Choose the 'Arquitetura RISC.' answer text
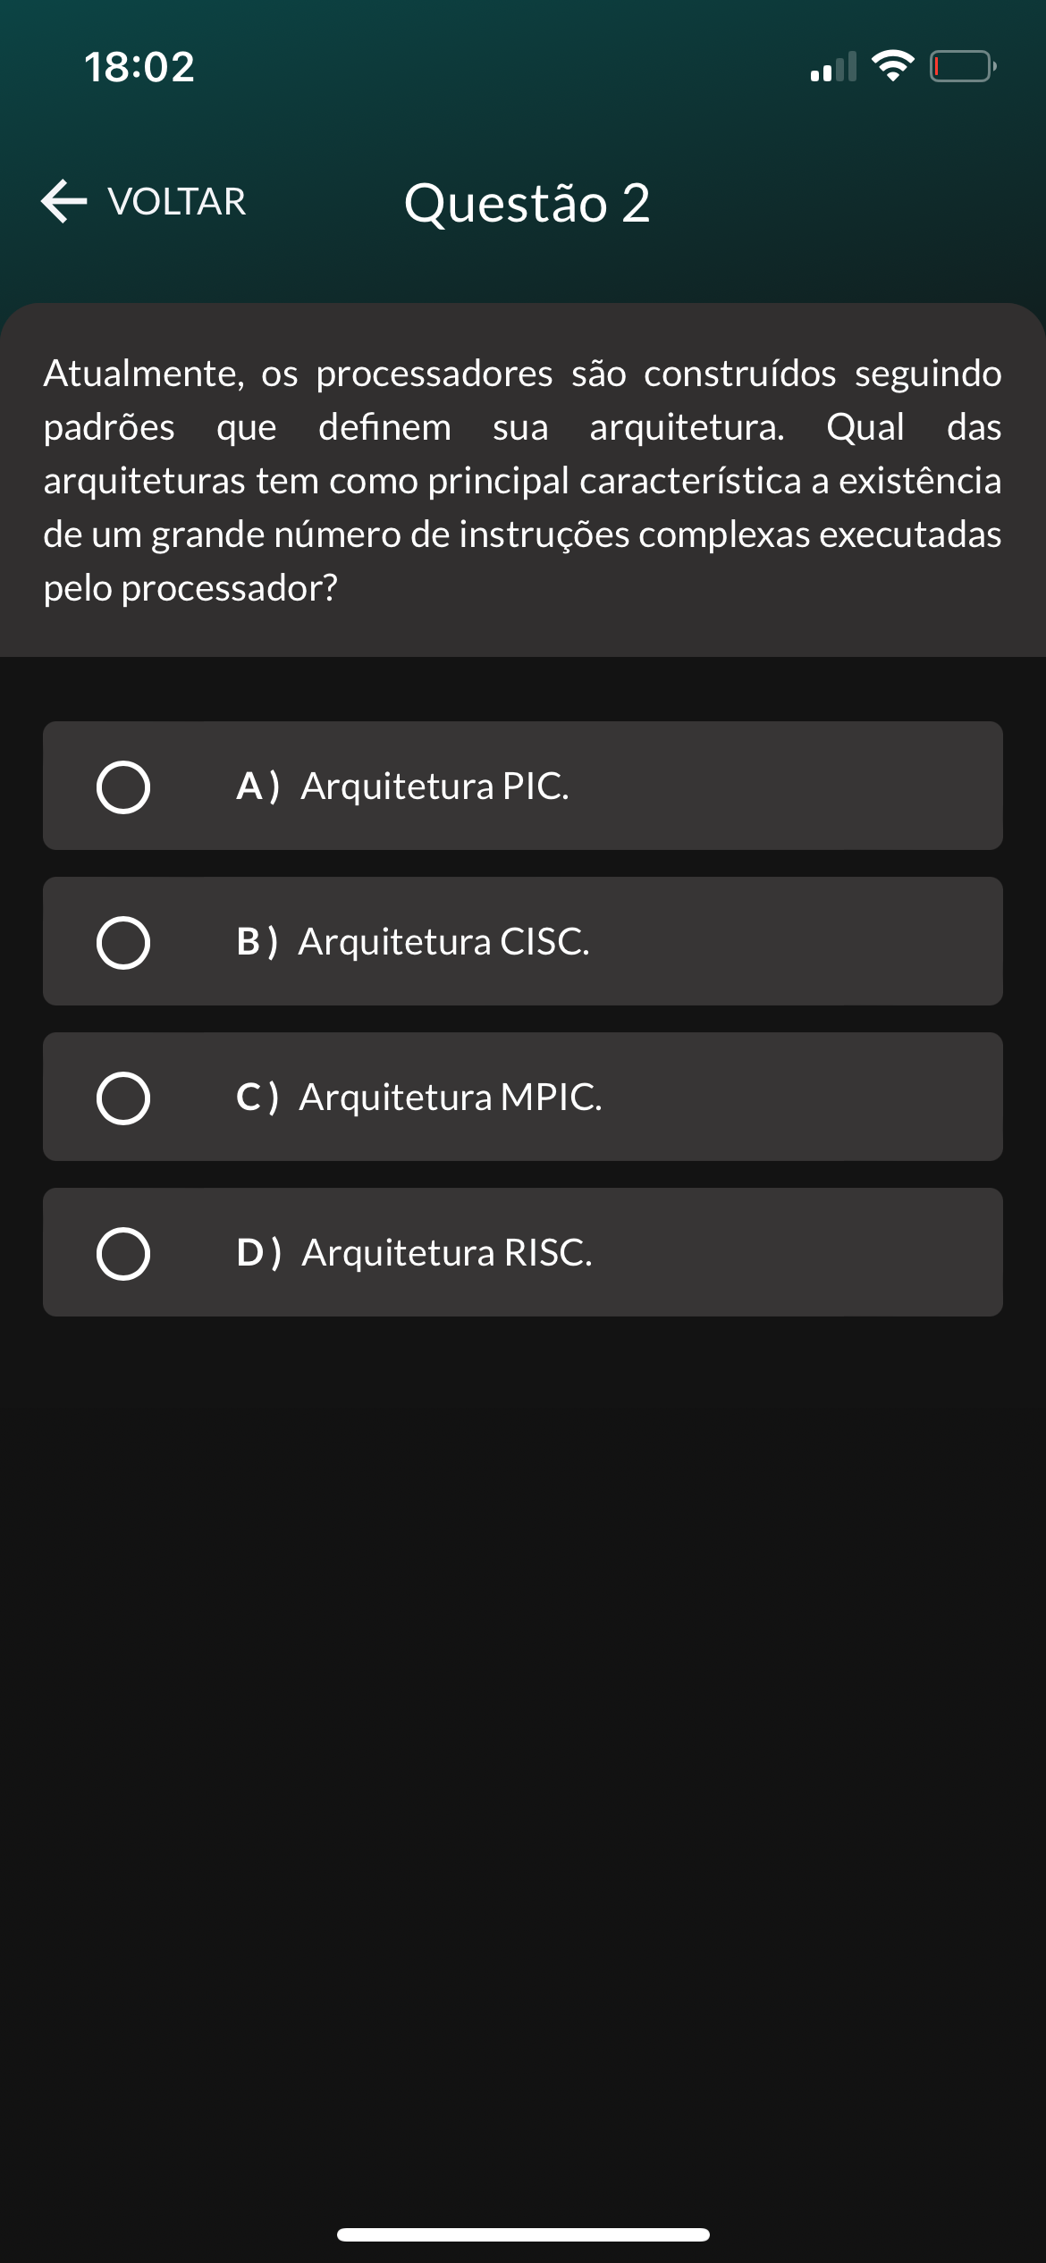This screenshot has height=2263, width=1046. (x=447, y=1253)
